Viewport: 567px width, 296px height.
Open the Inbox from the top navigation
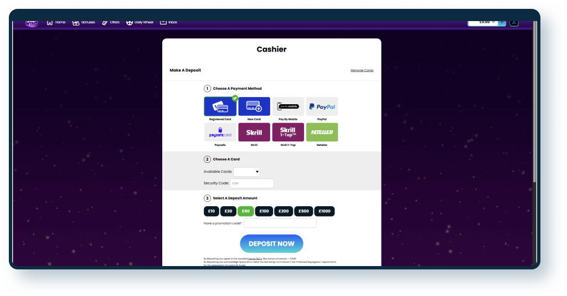pos(169,22)
